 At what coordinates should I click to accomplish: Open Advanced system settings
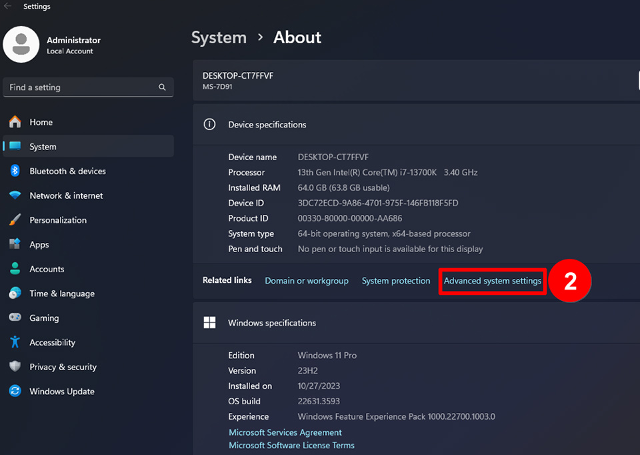(492, 281)
